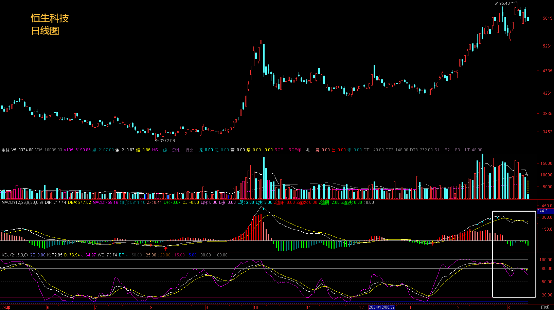Screen dimensions: 554x310
Task: Click the K: 72.95 reading
Action: 55,255
